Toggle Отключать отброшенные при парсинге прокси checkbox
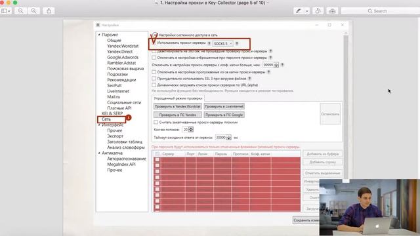Image resolution: width=420 pixels, height=236 pixels. click(154, 58)
